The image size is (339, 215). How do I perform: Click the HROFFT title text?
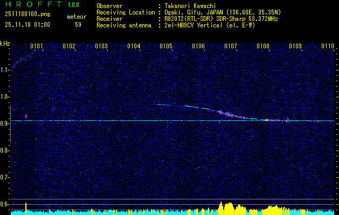(x=33, y=4)
